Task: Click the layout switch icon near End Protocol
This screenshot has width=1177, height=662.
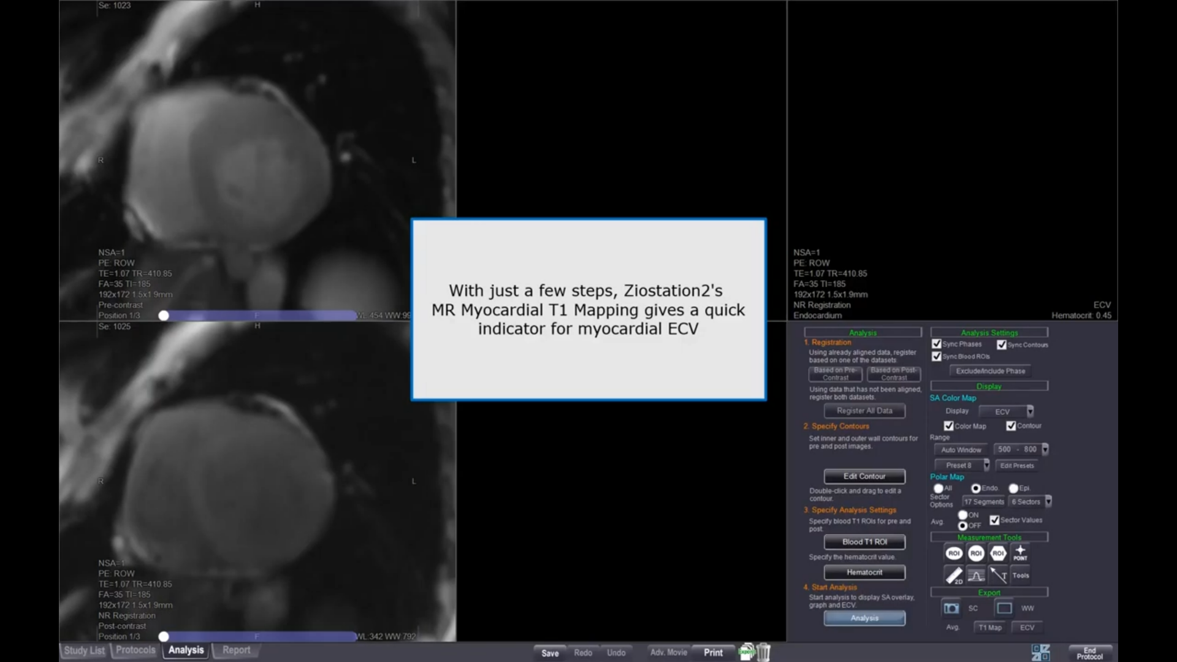Action: click(x=1041, y=652)
